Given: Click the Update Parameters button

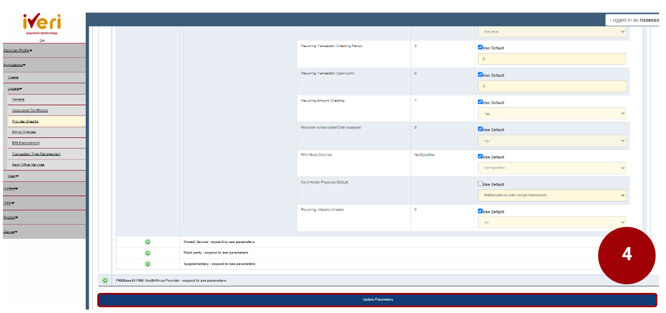Looking at the screenshot, I should pyautogui.click(x=377, y=300).
